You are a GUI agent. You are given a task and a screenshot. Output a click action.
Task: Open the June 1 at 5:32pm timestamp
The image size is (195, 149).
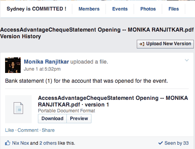click(42, 69)
